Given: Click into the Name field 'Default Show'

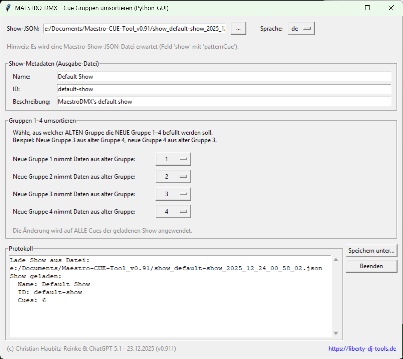Looking at the screenshot, I should tap(224, 77).
